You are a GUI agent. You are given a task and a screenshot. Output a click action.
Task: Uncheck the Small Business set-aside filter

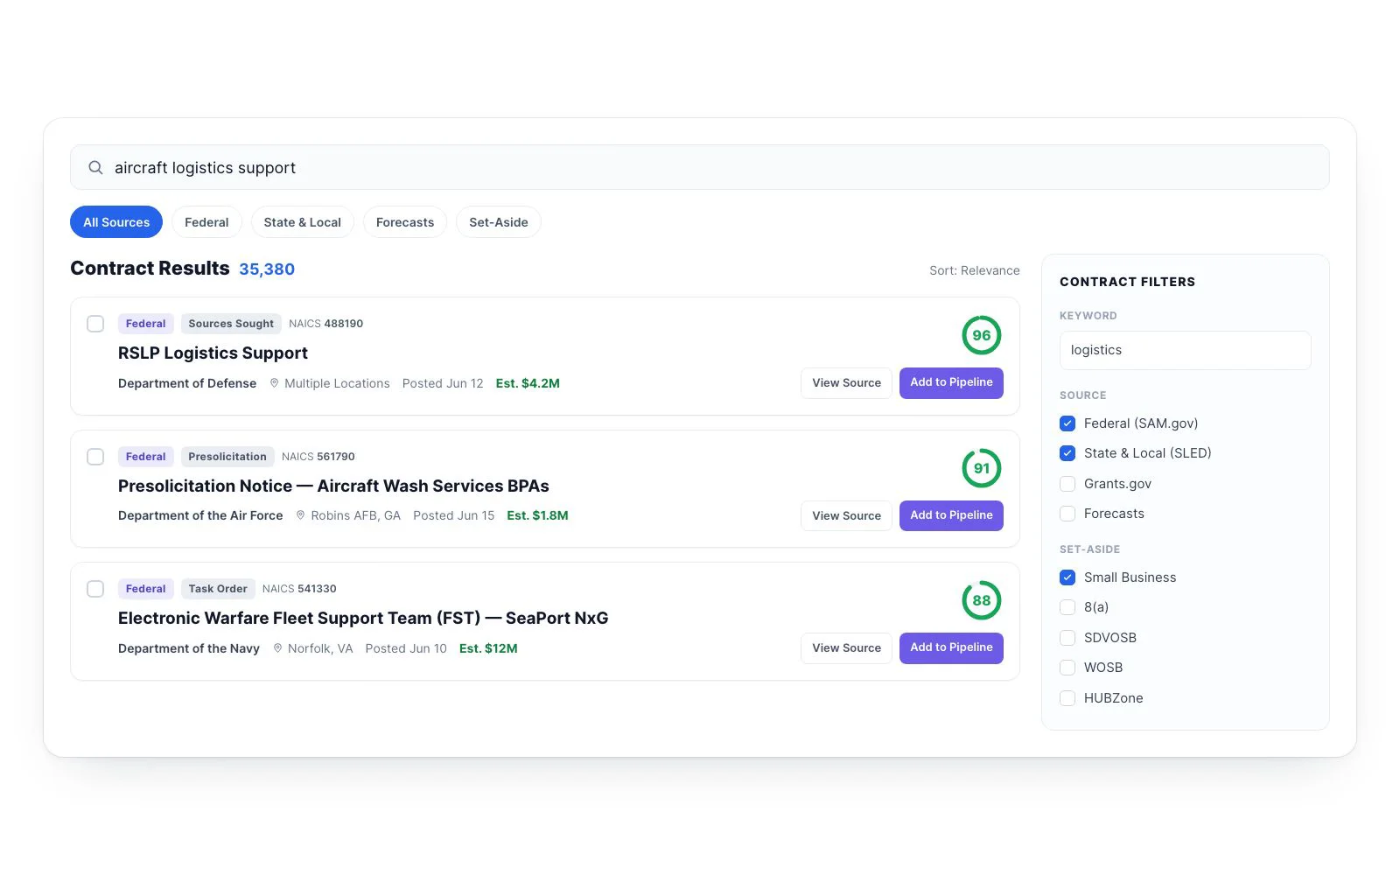click(x=1067, y=577)
